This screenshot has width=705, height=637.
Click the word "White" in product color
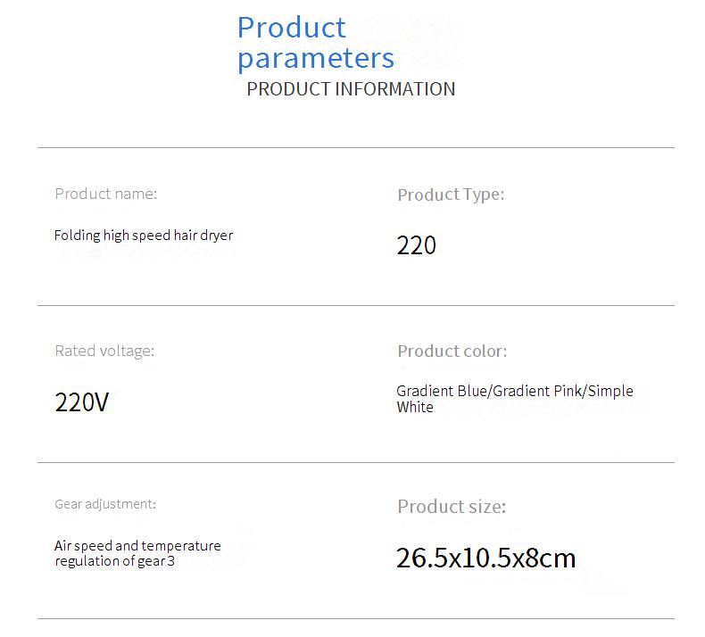(x=415, y=408)
